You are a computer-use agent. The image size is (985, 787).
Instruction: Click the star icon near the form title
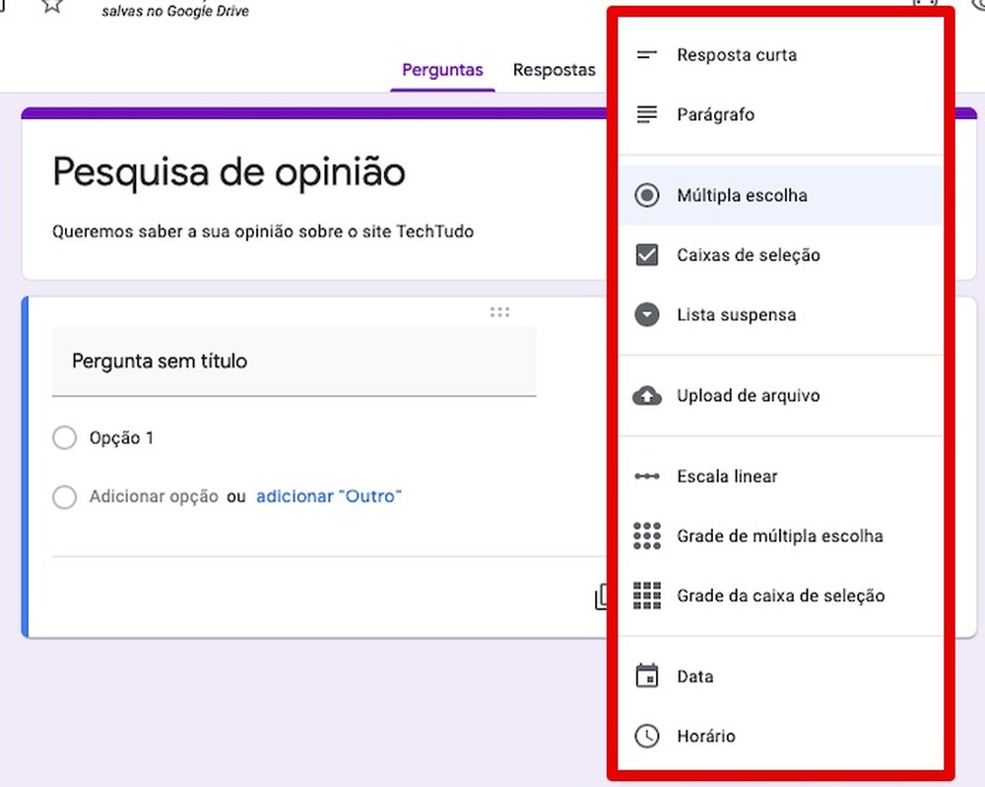[51, 7]
